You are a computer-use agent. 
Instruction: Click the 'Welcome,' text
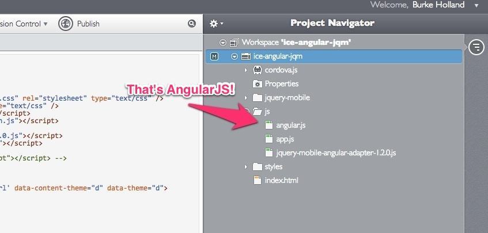coord(389,5)
